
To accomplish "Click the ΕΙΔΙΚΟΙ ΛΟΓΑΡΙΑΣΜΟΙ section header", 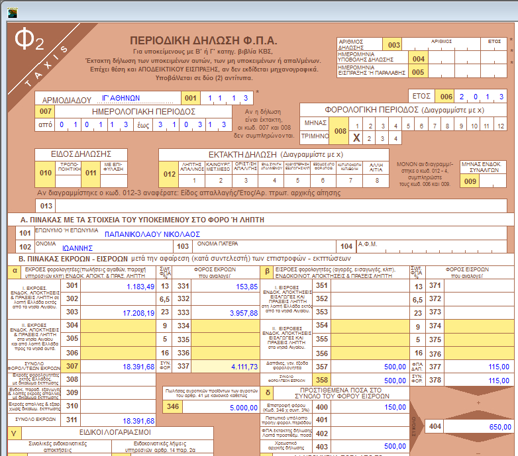I will (115, 432).
